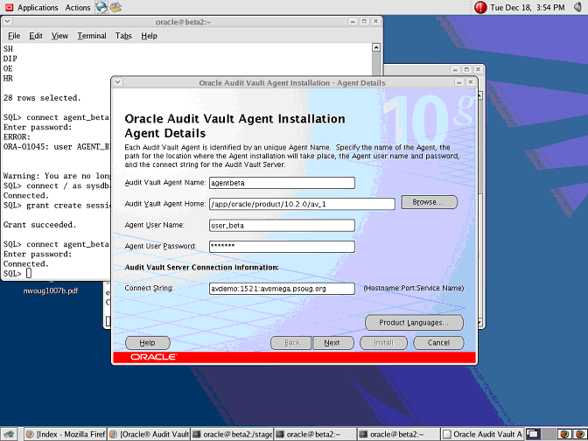Open the Tabs menu in terminal window
The height and width of the screenshot is (441, 588).
[x=123, y=36]
